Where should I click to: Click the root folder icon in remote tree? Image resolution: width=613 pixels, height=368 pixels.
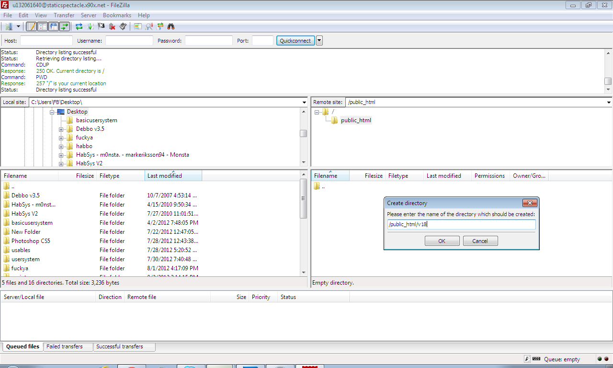[x=326, y=112]
